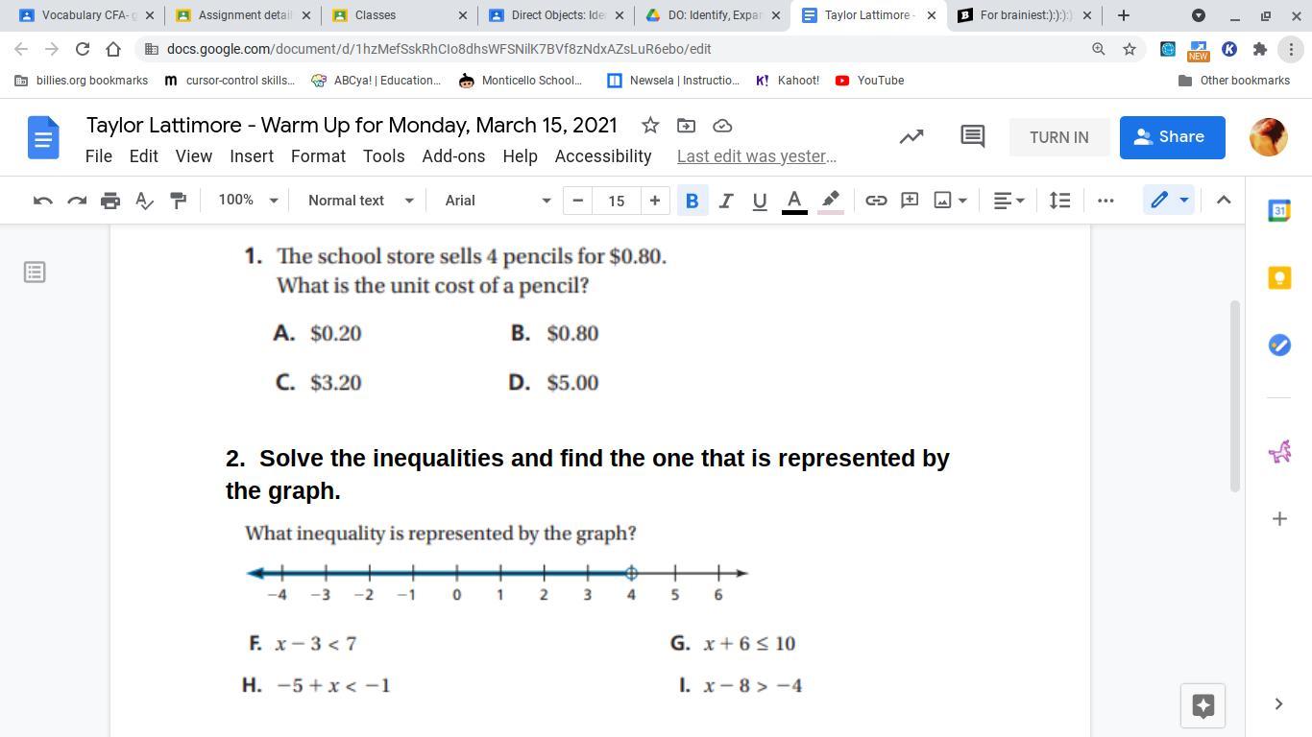Toggle italic formatting
Screen dimensions: 1312x737
(x=726, y=201)
